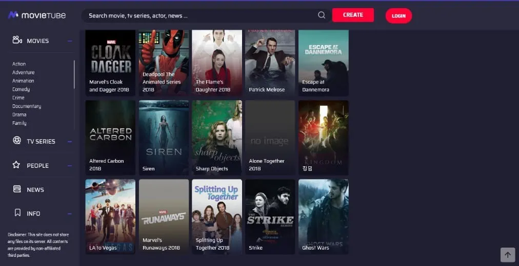Open the Ghost Wars poster
The height and width of the screenshot is (266, 519).
324,217
